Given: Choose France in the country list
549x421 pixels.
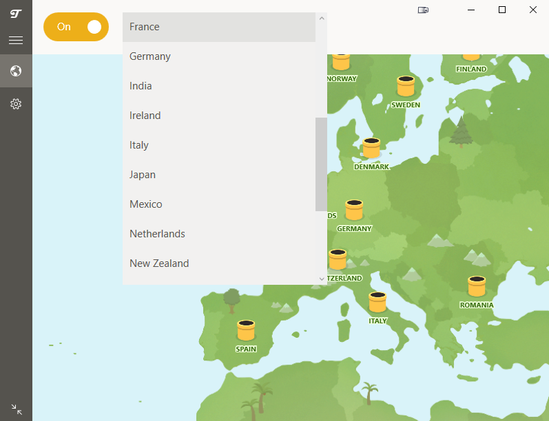Looking at the screenshot, I should tap(219, 27).
